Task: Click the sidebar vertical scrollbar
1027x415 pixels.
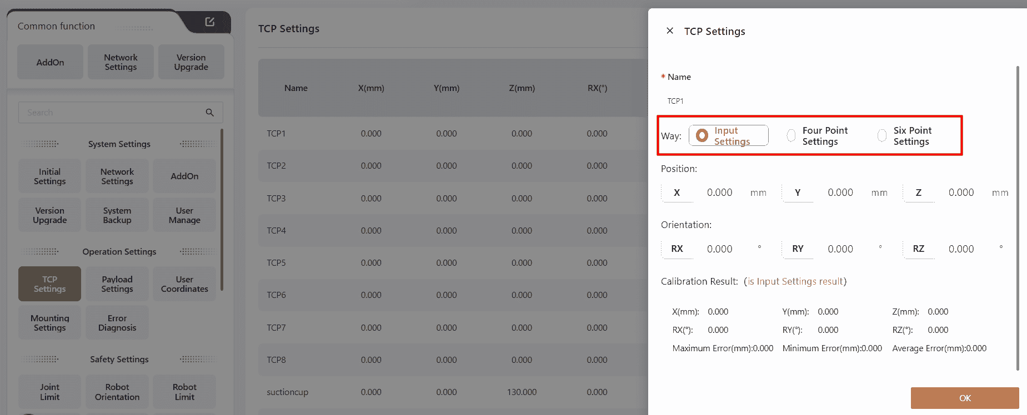Action: tap(222, 211)
